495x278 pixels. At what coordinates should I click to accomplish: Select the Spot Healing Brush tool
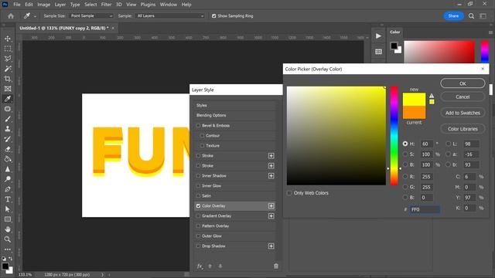coord(8,109)
